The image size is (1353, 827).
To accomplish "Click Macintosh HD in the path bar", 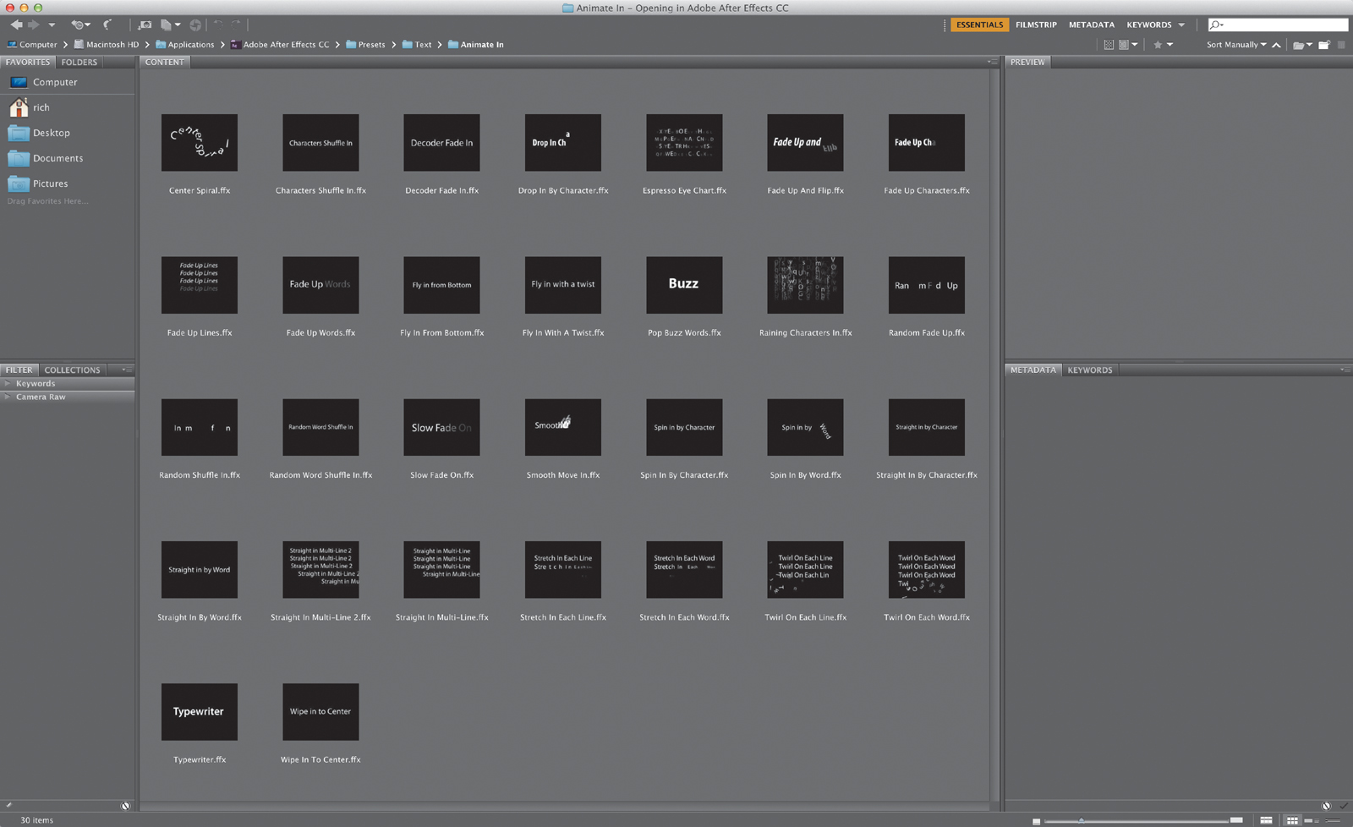I will click(x=106, y=45).
